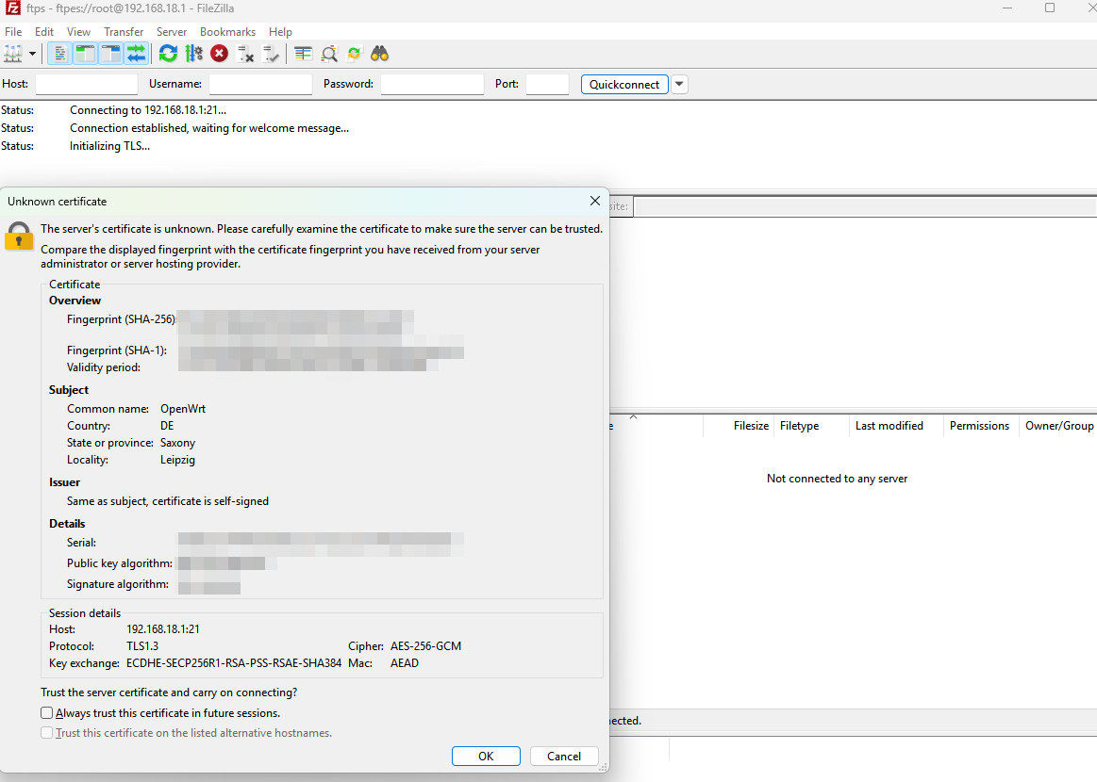Focus the Username input field
1097x782 pixels.
coord(260,84)
